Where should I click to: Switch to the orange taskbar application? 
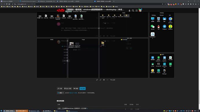click(22, 111)
